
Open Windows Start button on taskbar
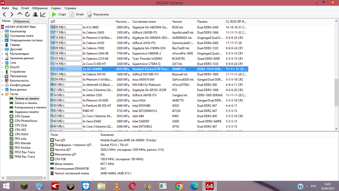point(6,186)
